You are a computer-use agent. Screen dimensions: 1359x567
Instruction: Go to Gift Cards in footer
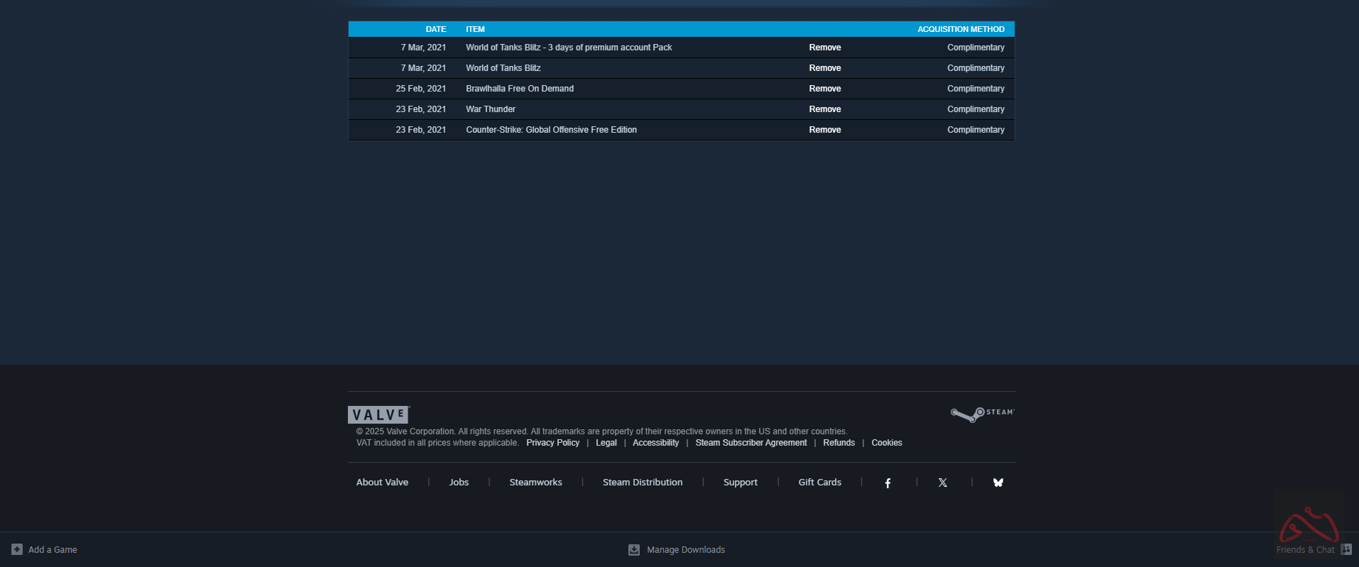tap(819, 483)
